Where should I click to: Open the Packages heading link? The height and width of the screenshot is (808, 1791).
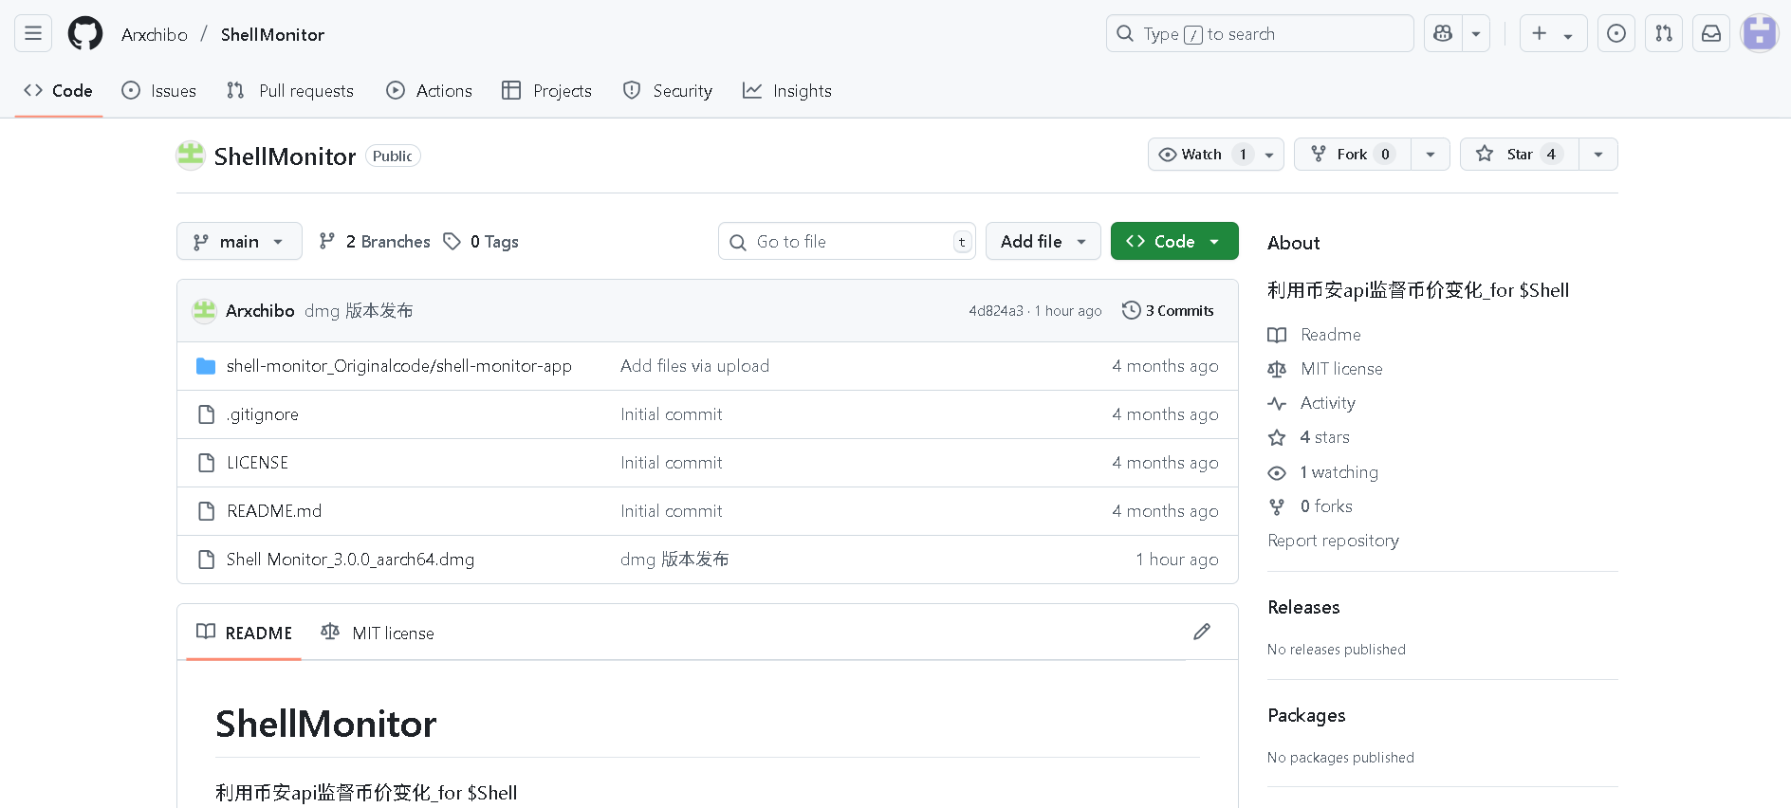coord(1306,715)
